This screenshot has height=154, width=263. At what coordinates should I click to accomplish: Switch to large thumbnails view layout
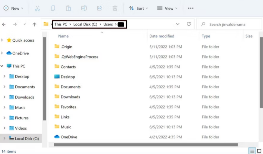coord(259,151)
